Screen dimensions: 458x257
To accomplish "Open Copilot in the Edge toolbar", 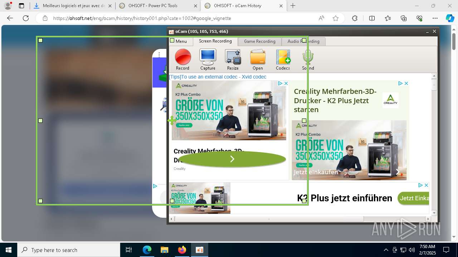I will pos(450,18).
